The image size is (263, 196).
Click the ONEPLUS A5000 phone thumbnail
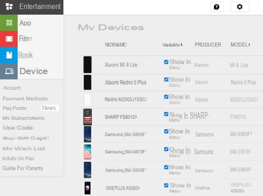coord(88,188)
